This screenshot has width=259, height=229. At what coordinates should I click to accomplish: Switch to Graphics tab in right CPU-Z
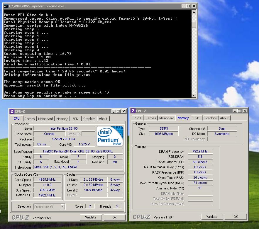pyautogui.click(x=210, y=118)
